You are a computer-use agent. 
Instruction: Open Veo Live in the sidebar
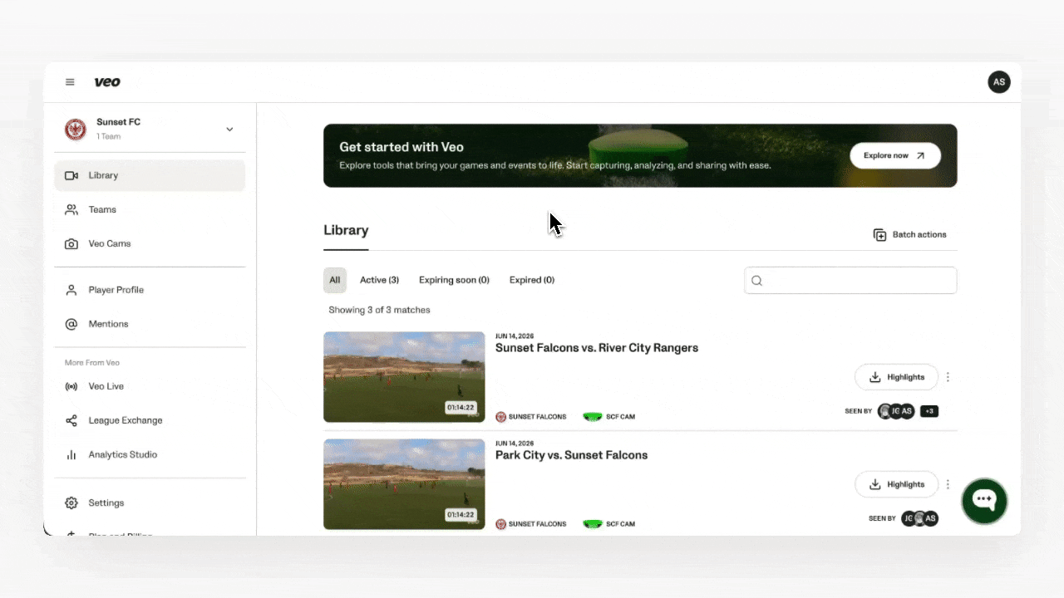pos(150,386)
